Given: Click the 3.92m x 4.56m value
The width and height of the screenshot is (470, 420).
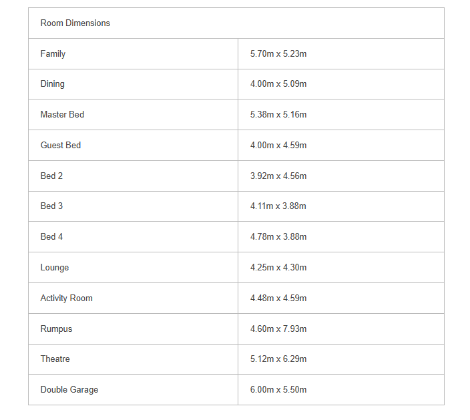Looking at the screenshot, I should (x=278, y=176).
